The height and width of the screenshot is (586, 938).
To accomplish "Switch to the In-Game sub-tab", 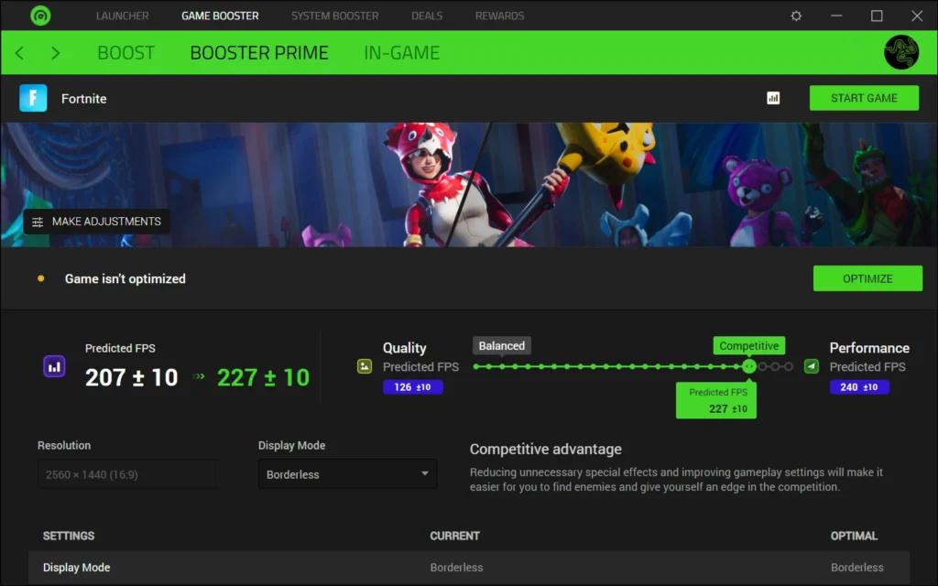I will pyautogui.click(x=401, y=53).
